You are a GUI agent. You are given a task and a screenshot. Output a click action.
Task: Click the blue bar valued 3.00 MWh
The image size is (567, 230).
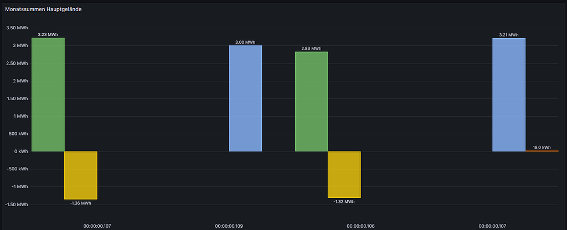(245, 98)
